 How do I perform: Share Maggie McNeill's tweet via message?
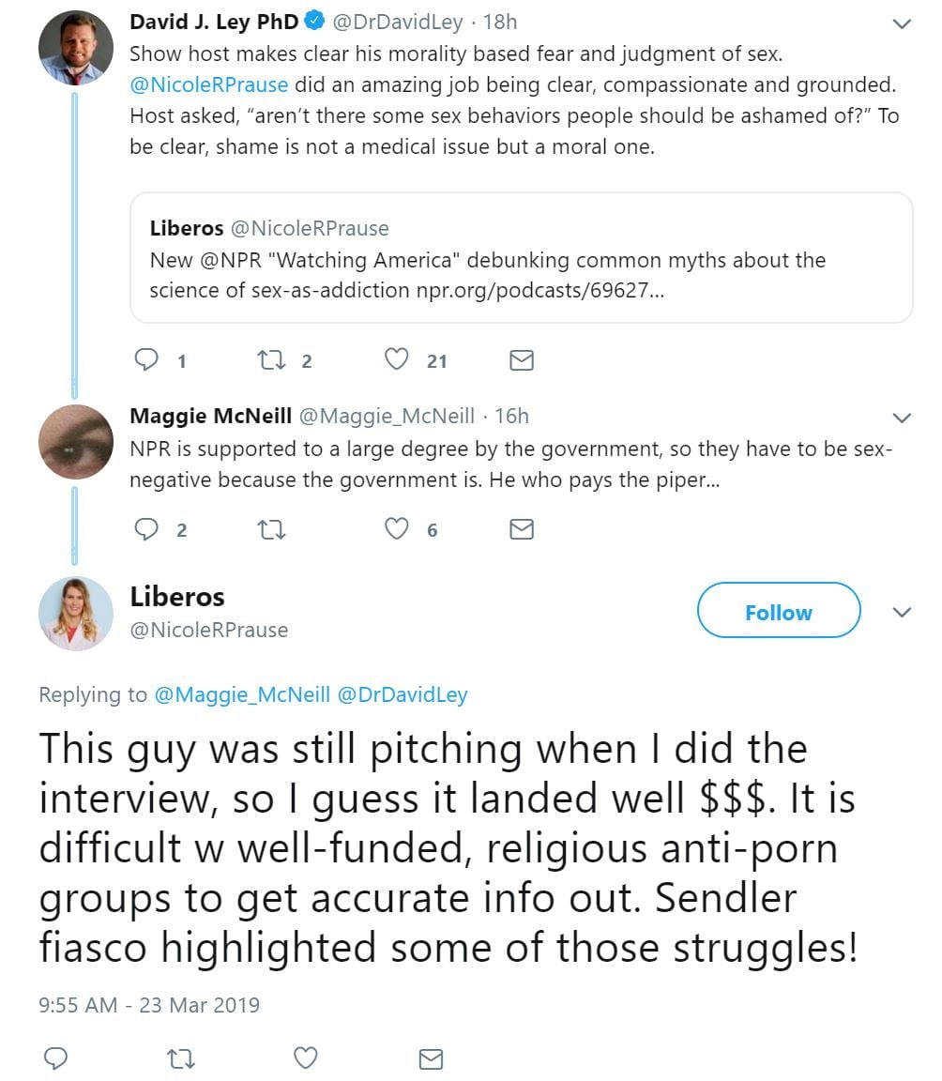point(521,530)
